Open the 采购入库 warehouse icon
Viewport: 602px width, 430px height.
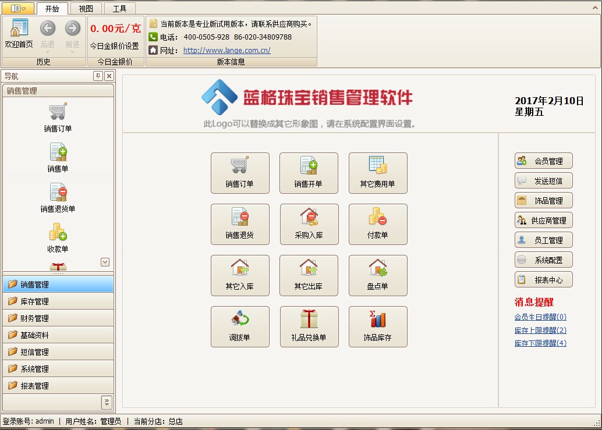(x=309, y=217)
